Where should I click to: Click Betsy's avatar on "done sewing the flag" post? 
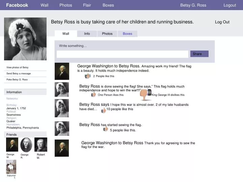point(62,89)
